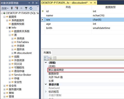Viewport: 124px width, 99px height.
Task: Select the 存储 folder under Info
Action: coord(17,78)
